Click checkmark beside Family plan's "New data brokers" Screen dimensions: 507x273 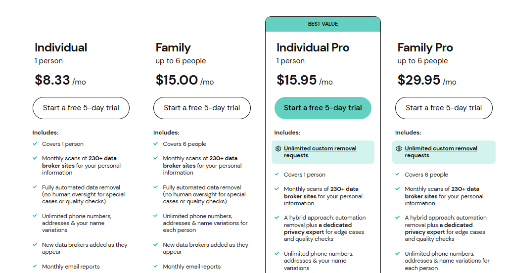[156, 245]
